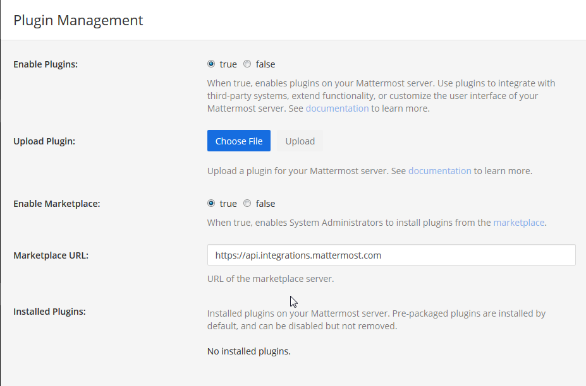Focus the Marketplace URL input field

pyautogui.click(x=391, y=255)
